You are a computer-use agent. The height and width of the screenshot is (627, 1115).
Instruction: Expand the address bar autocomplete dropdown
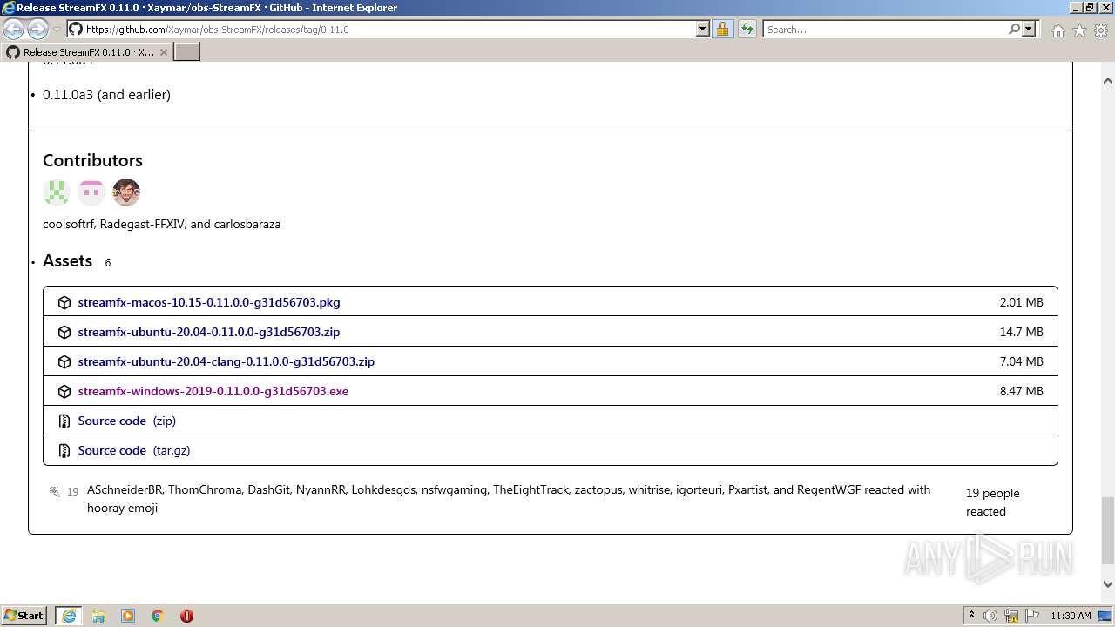pyautogui.click(x=703, y=30)
